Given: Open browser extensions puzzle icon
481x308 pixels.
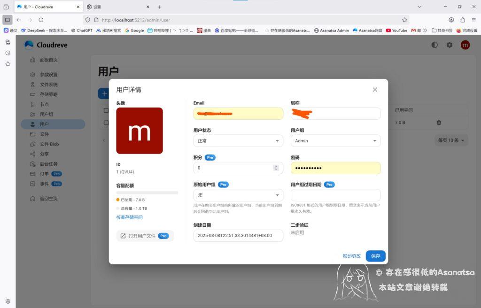Looking at the screenshot, I should pyautogui.click(x=463, y=20).
